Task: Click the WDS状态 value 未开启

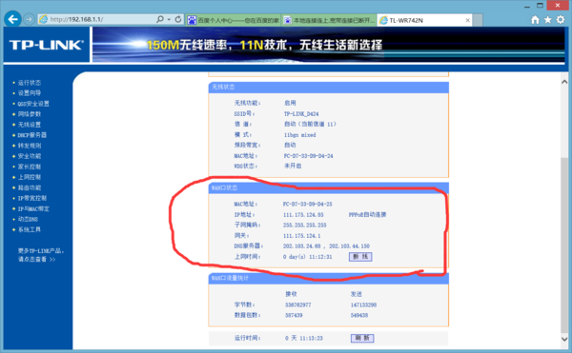Action: [293, 166]
